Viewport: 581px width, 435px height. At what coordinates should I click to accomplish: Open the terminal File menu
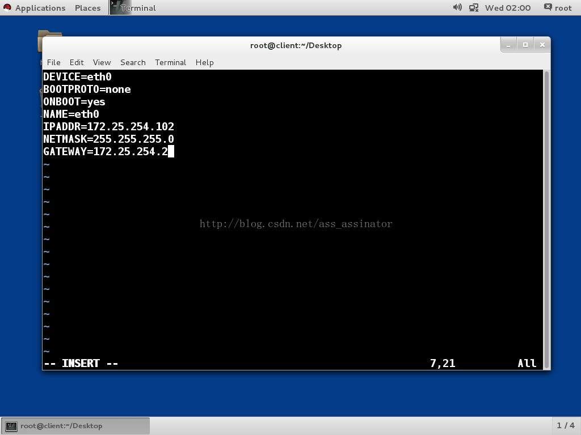pos(54,62)
